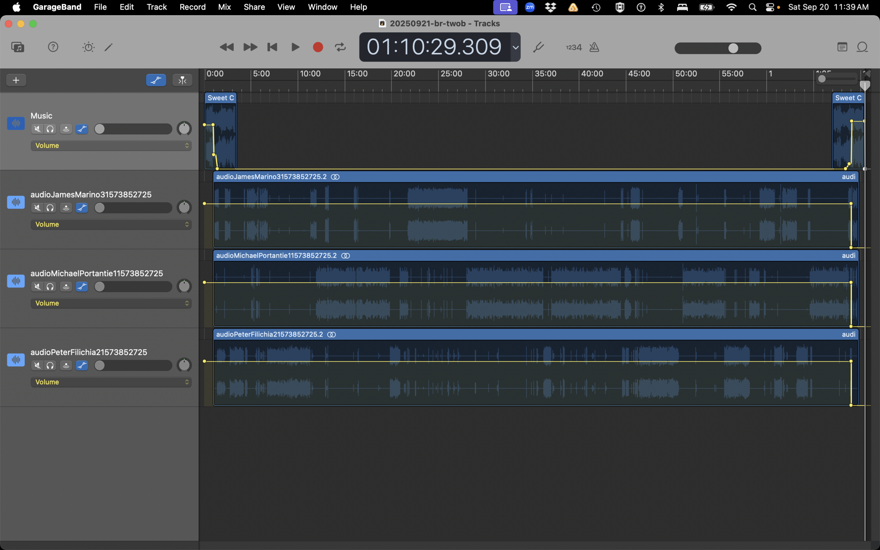Screen dimensions: 880x550
Task: Adjust audioJamesMarino volume slider
Action: 133,208
